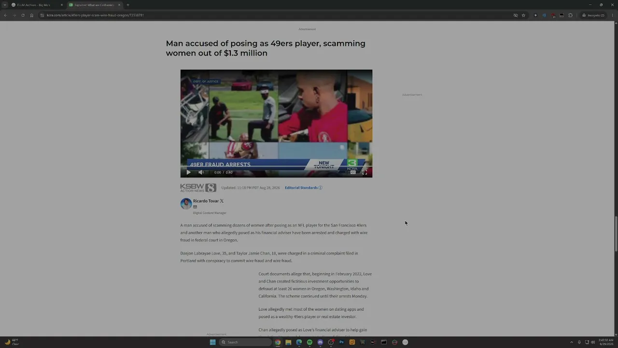Open Discord from the taskbar
Image resolution: width=618 pixels, height=348 pixels.
coord(320,342)
